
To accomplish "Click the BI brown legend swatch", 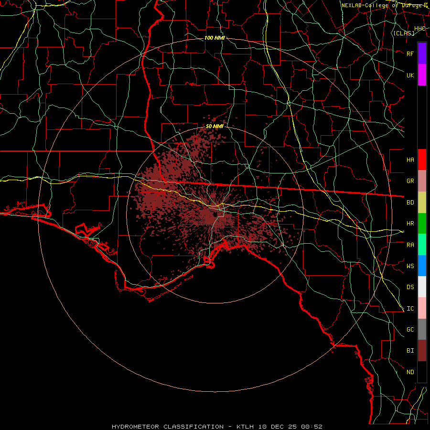I will (422, 351).
